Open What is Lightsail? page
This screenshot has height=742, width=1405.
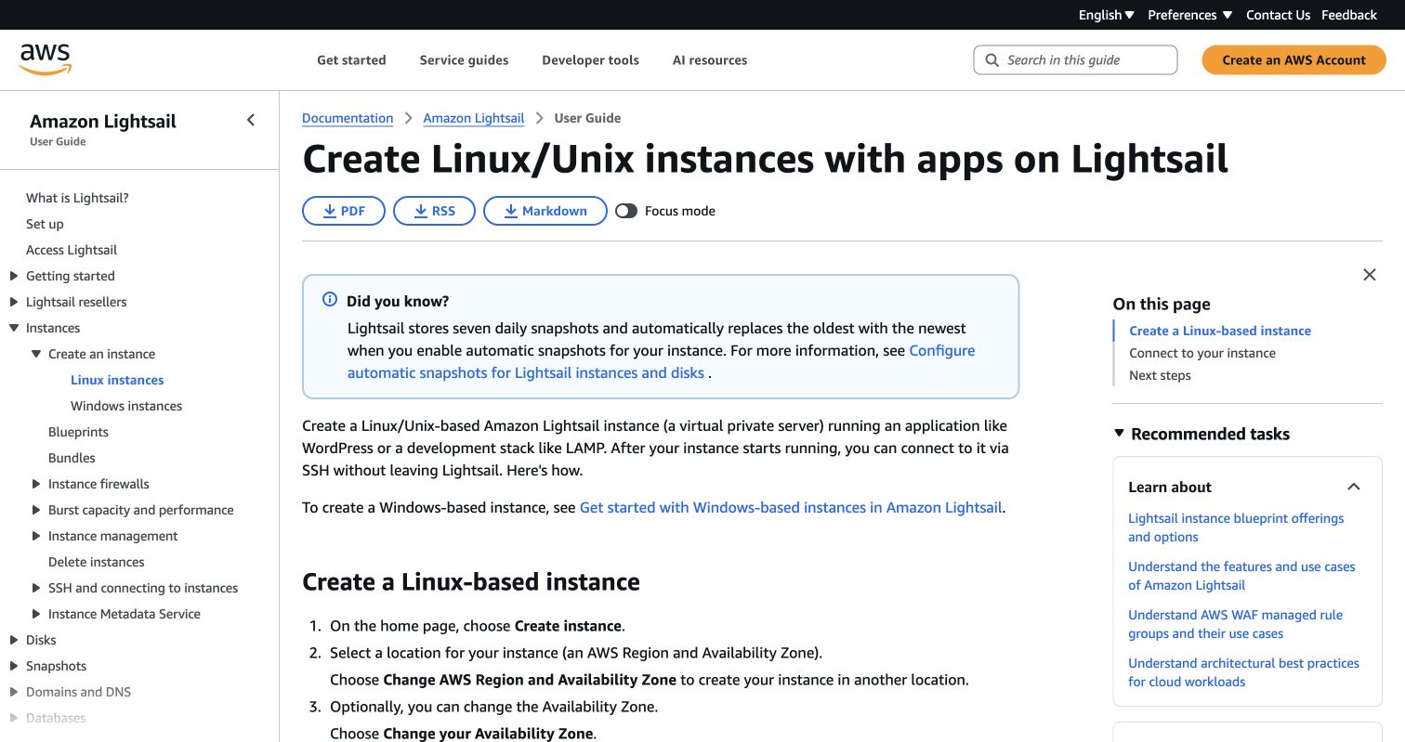[77, 198]
